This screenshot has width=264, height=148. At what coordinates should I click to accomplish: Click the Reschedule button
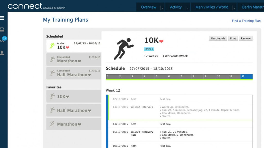[218, 38]
